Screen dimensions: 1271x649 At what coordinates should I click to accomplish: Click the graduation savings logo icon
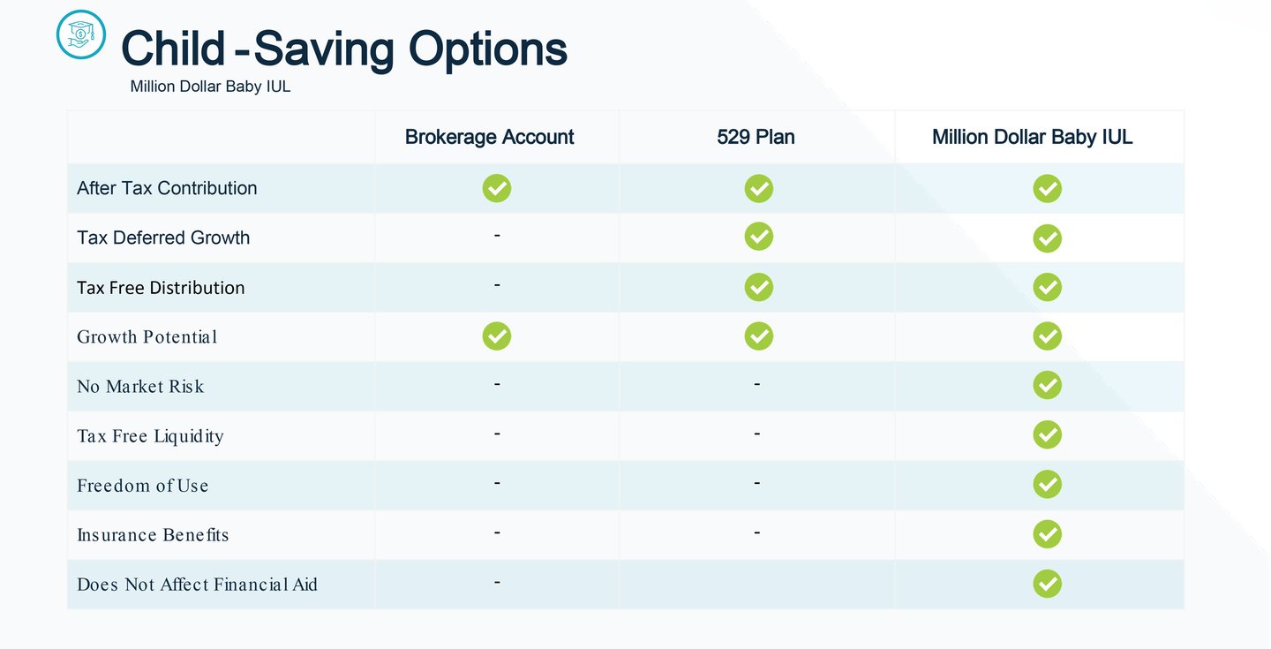click(x=80, y=34)
